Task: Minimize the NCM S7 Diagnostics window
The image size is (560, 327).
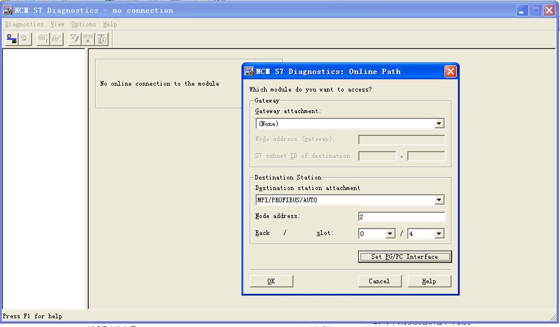Action: [521, 10]
